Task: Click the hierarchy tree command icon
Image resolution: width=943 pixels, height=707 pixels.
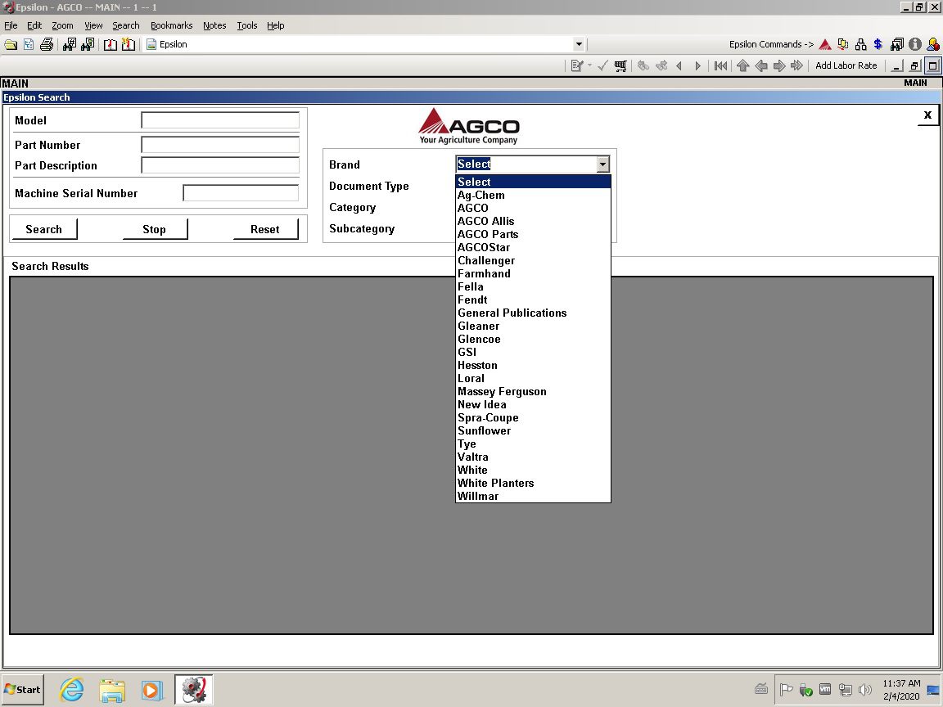Action: click(860, 44)
